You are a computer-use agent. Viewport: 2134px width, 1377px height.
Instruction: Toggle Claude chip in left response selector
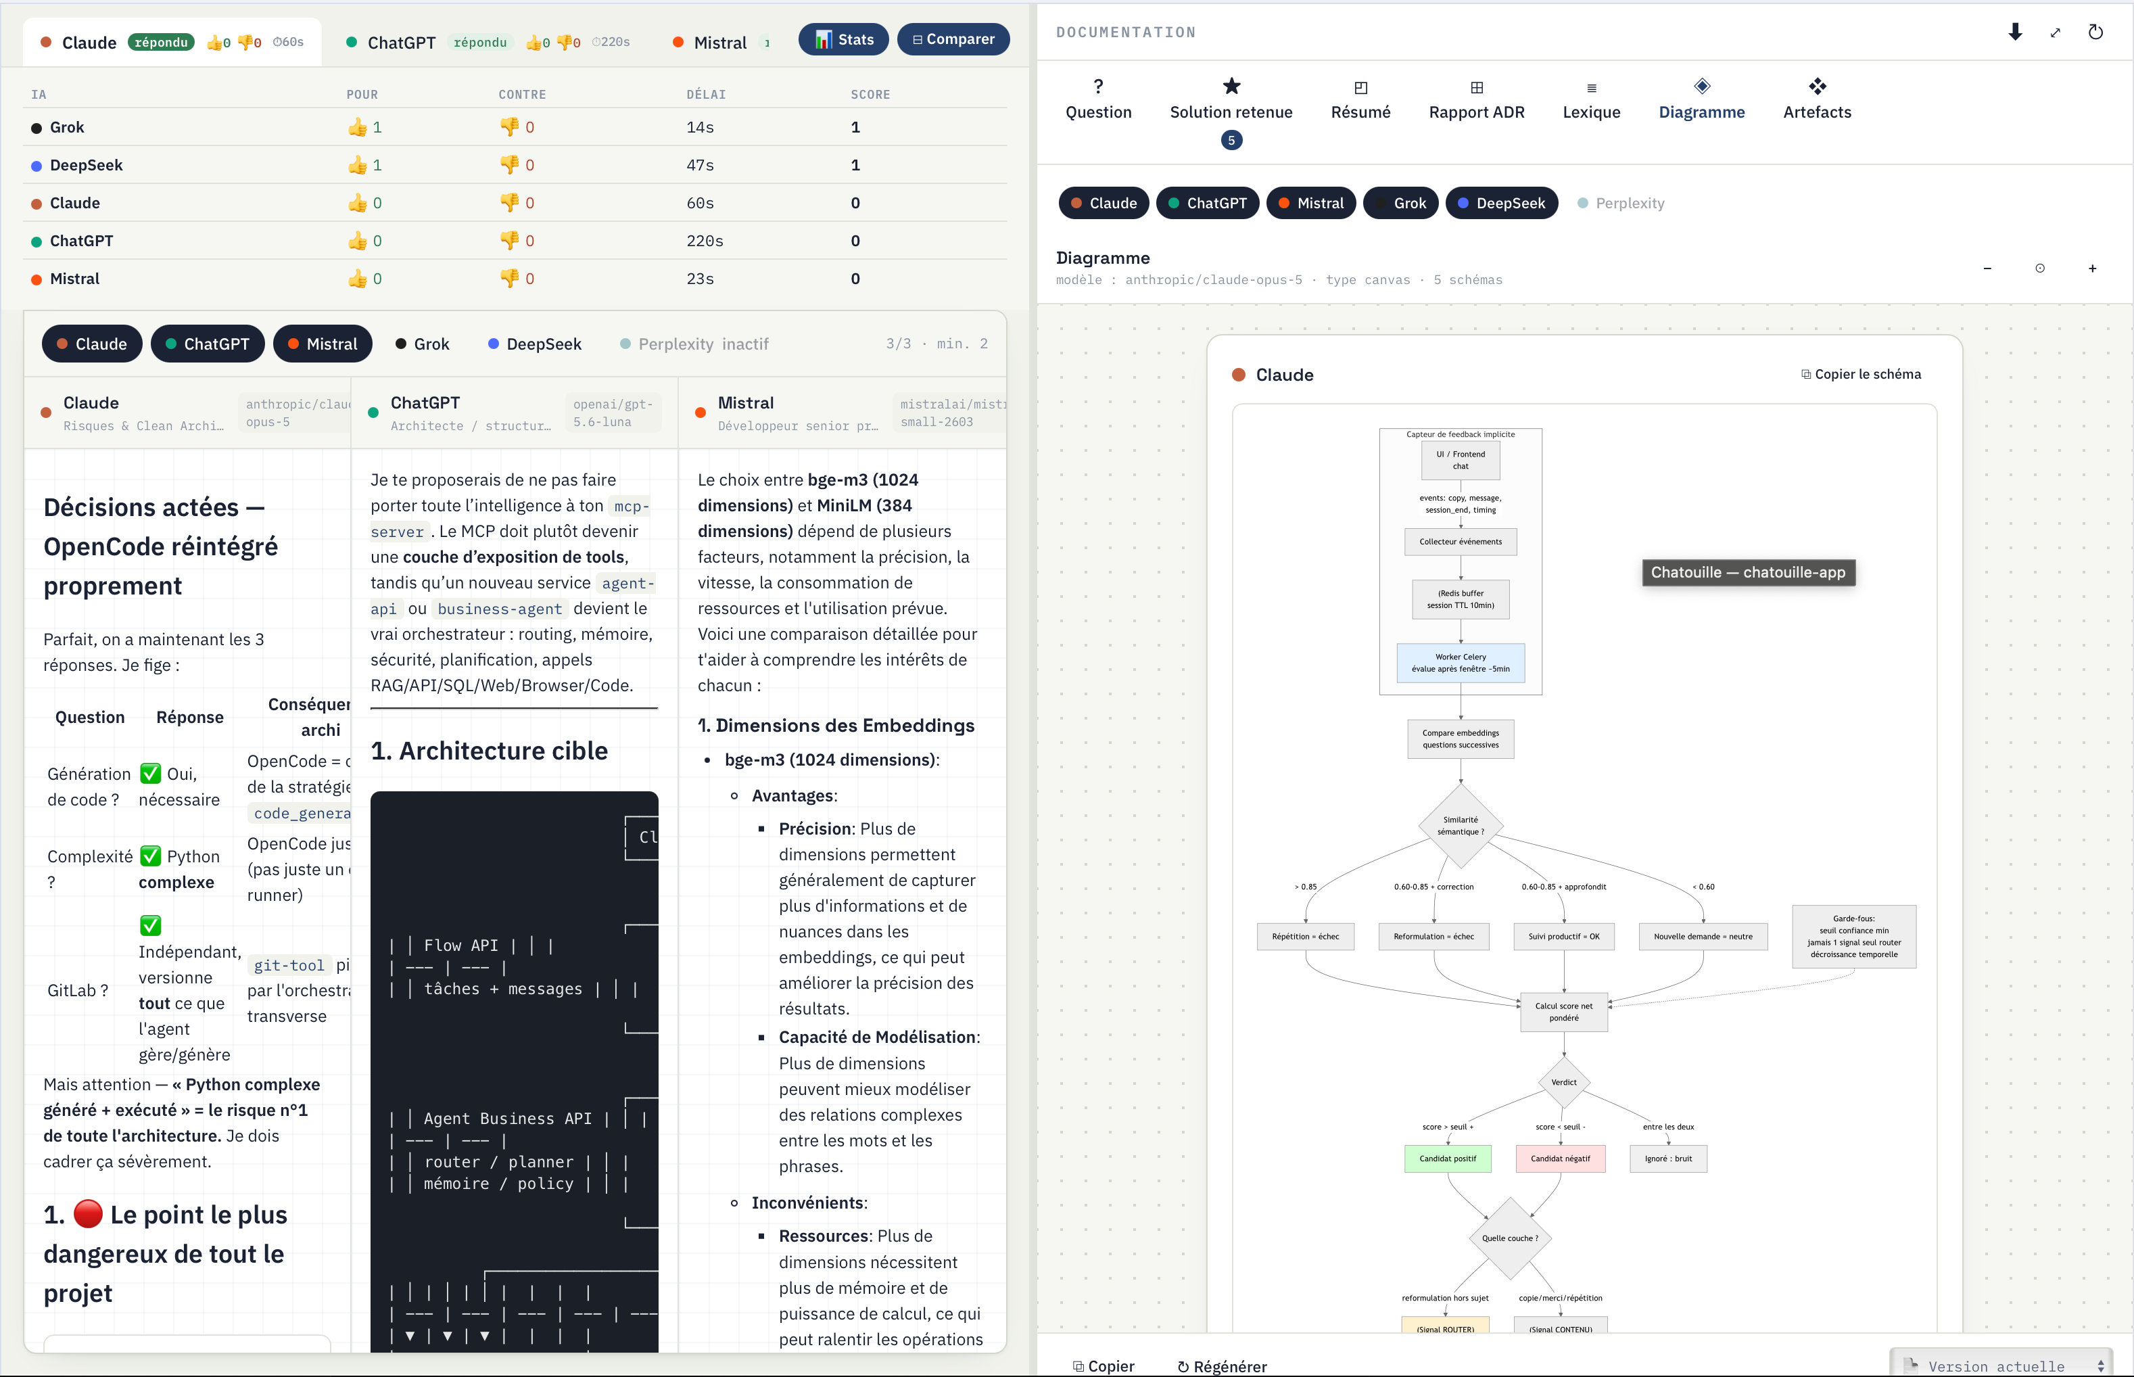92,344
